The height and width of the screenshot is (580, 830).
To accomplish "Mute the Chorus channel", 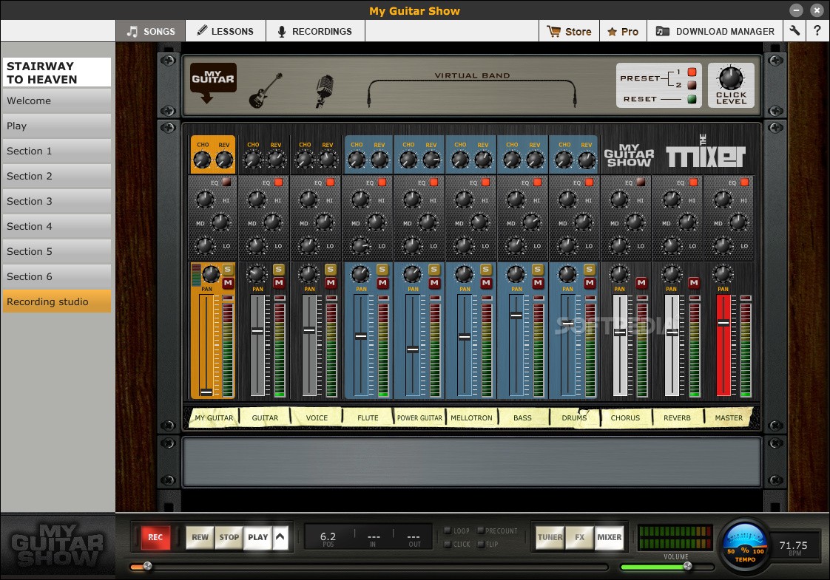I will click(x=641, y=284).
